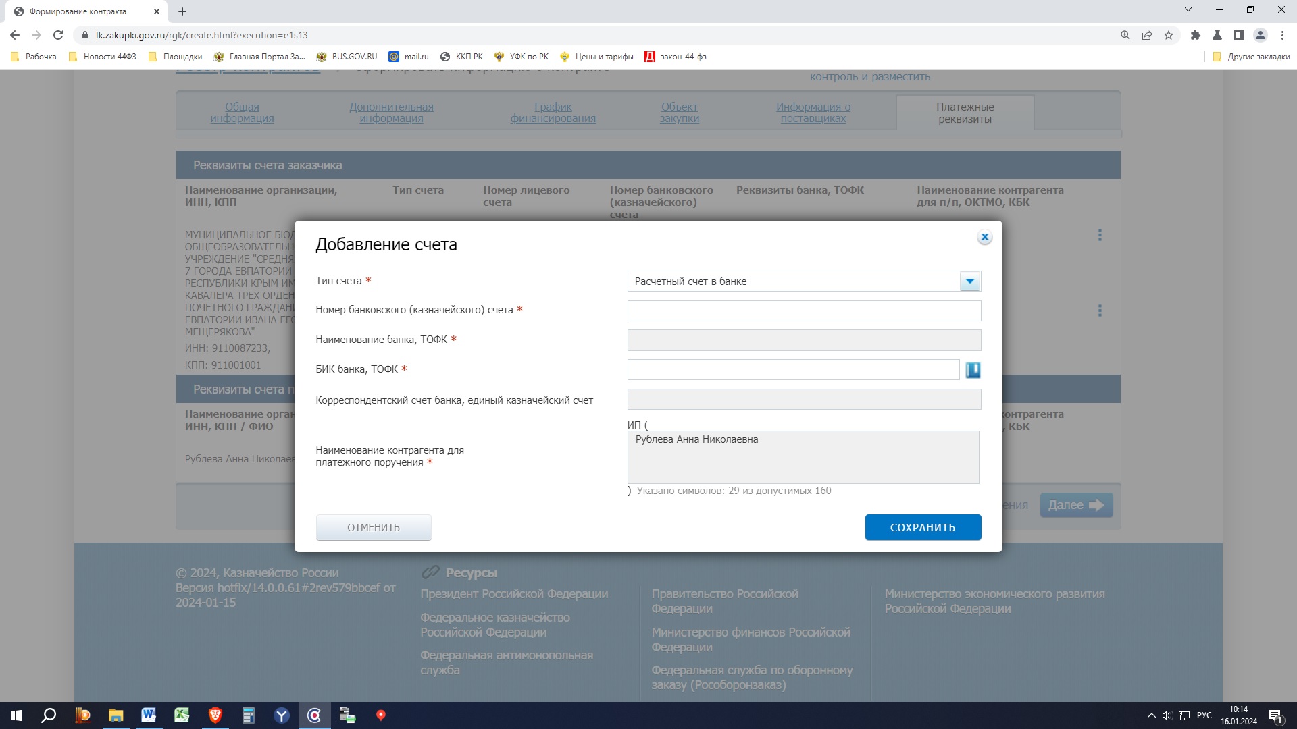
Task: Open Другие закладки folder
Action: click(x=1252, y=57)
